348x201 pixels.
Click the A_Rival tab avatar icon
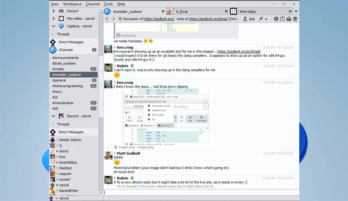pyautogui.click(x=170, y=11)
